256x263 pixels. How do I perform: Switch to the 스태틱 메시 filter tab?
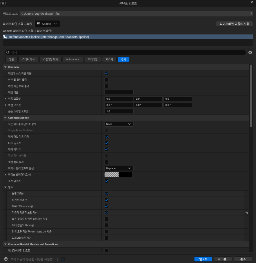(28, 59)
